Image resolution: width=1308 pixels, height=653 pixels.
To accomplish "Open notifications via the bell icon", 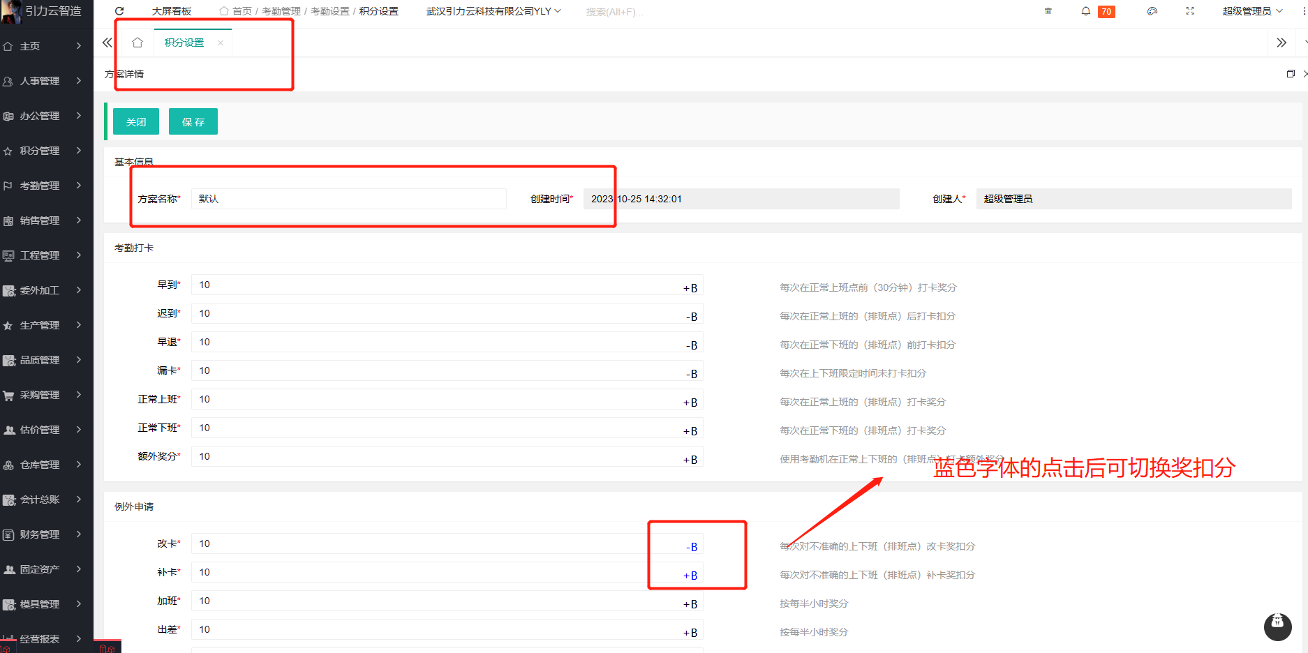I will (x=1085, y=11).
